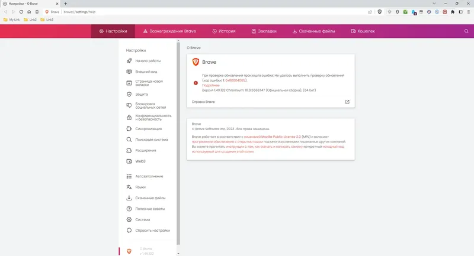This screenshot has height=256, width=474.
Task: Click the shield icon for Защита
Action: pyautogui.click(x=129, y=95)
